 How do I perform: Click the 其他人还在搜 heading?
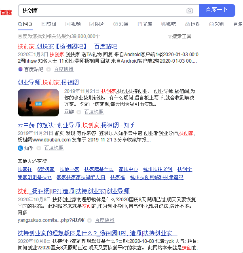[32, 161]
